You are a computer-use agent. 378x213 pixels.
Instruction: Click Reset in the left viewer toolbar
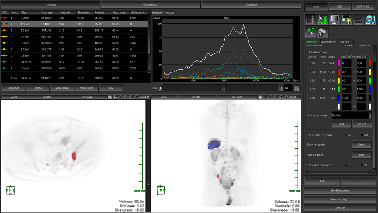point(142,97)
